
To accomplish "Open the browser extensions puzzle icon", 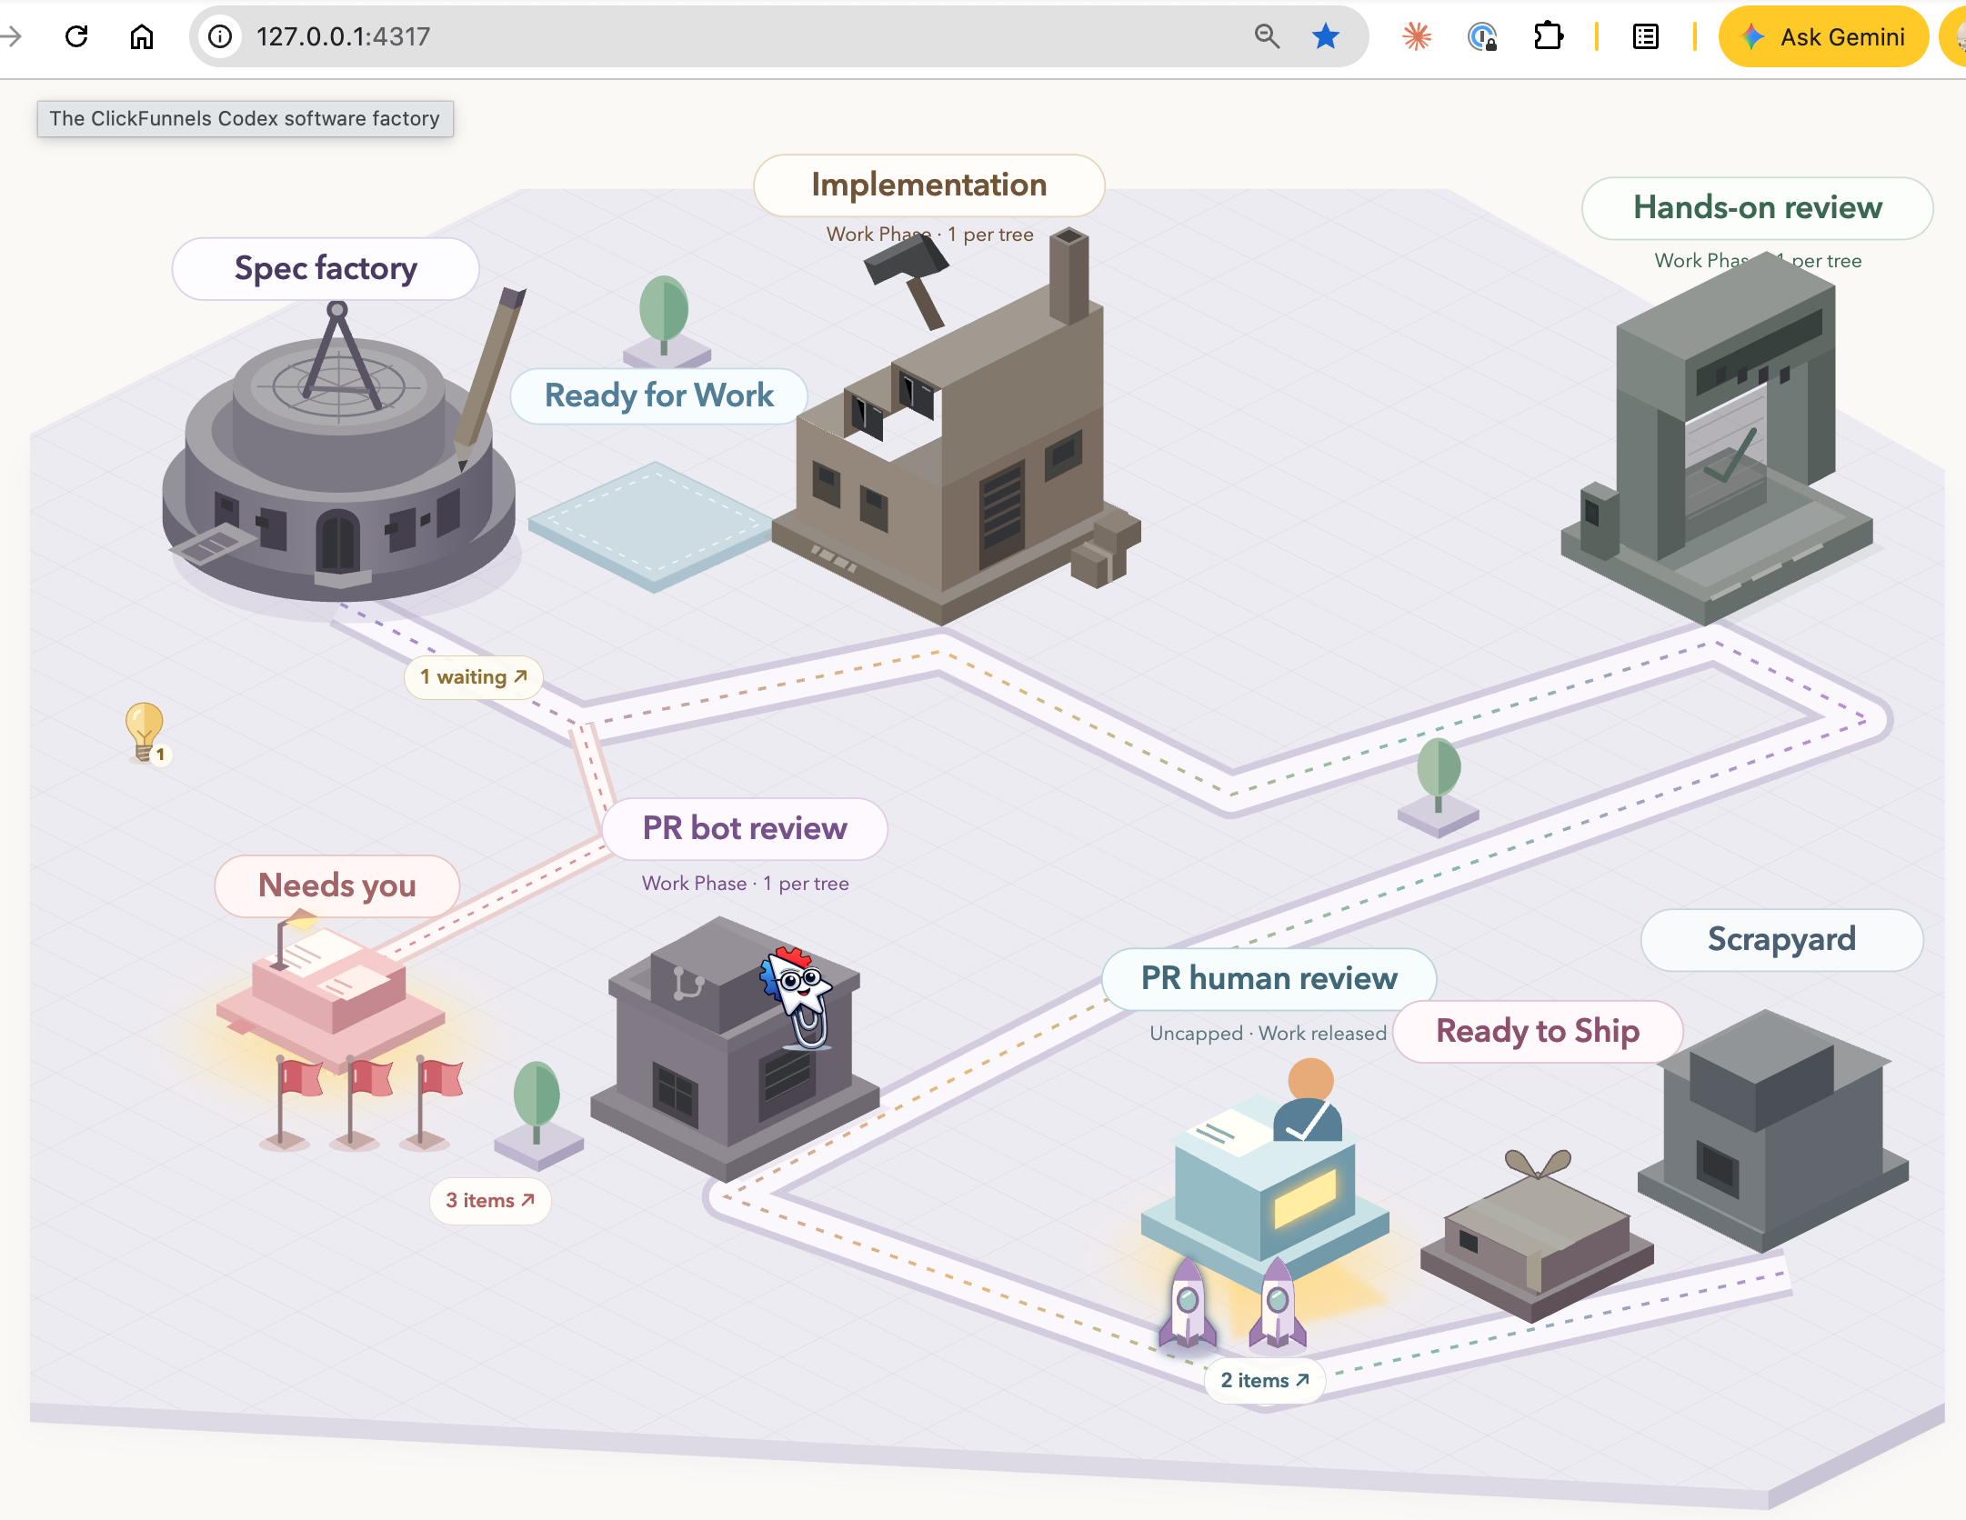I will pyautogui.click(x=1548, y=36).
